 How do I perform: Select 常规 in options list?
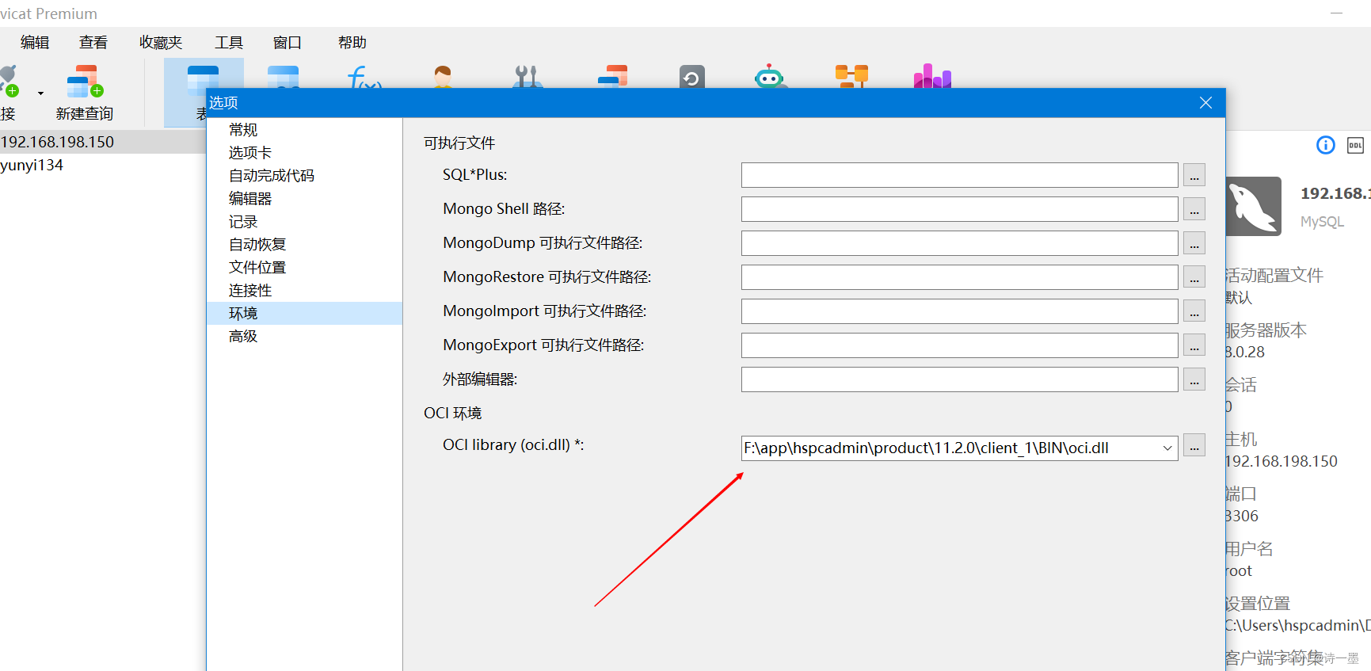click(x=304, y=130)
